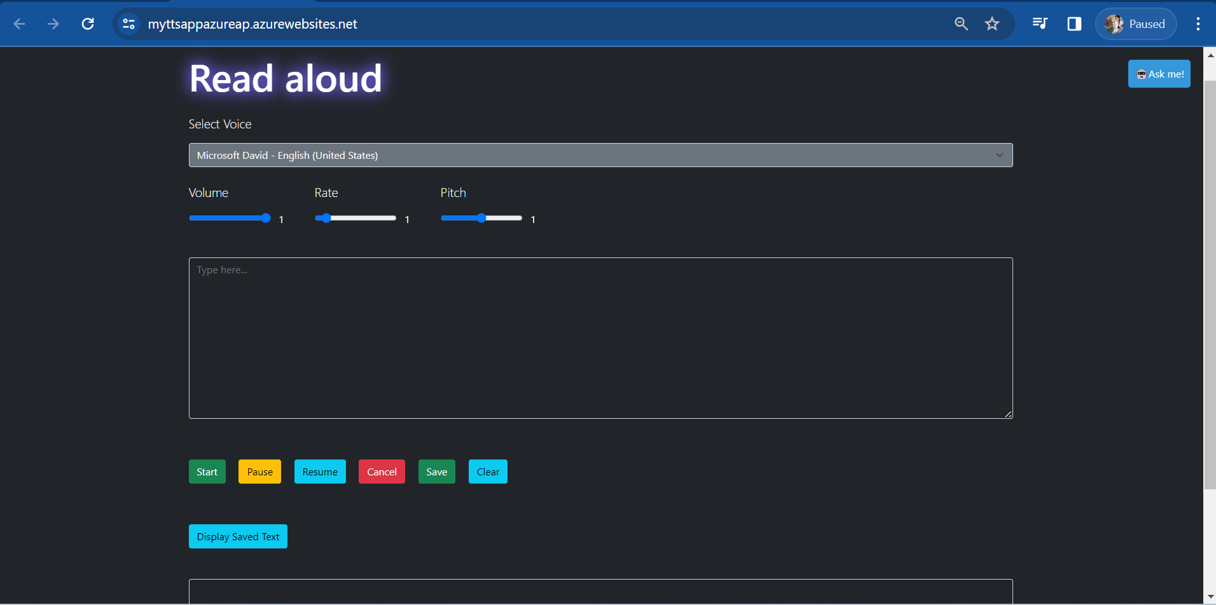This screenshot has height=605, width=1216.
Task: Open the Ask me! chatbot button
Action: coord(1159,74)
